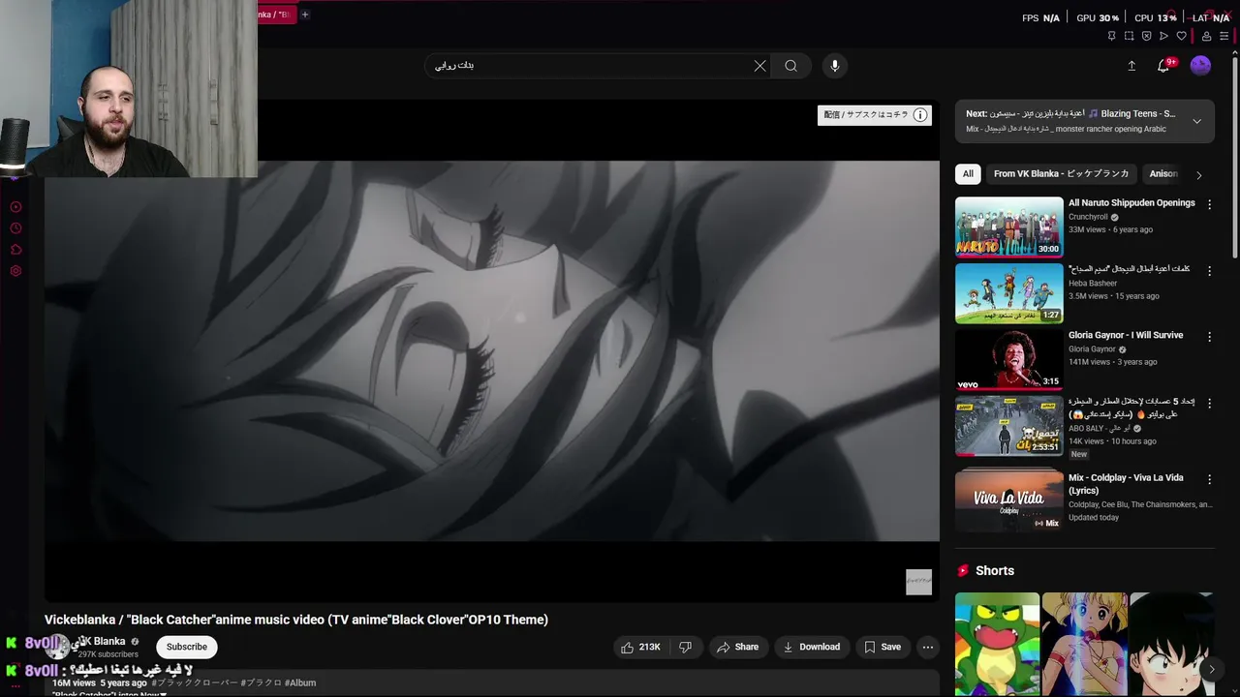Open Extensions cube in Opera sidebar
1240x697 pixels.
pyautogui.click(x=15, y=250)
